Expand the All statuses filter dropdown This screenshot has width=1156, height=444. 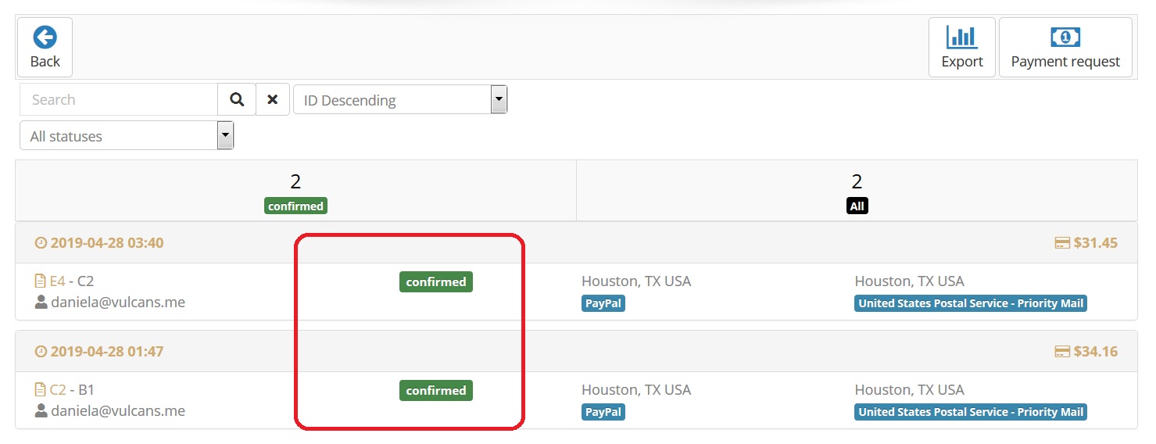click(127, 135)
